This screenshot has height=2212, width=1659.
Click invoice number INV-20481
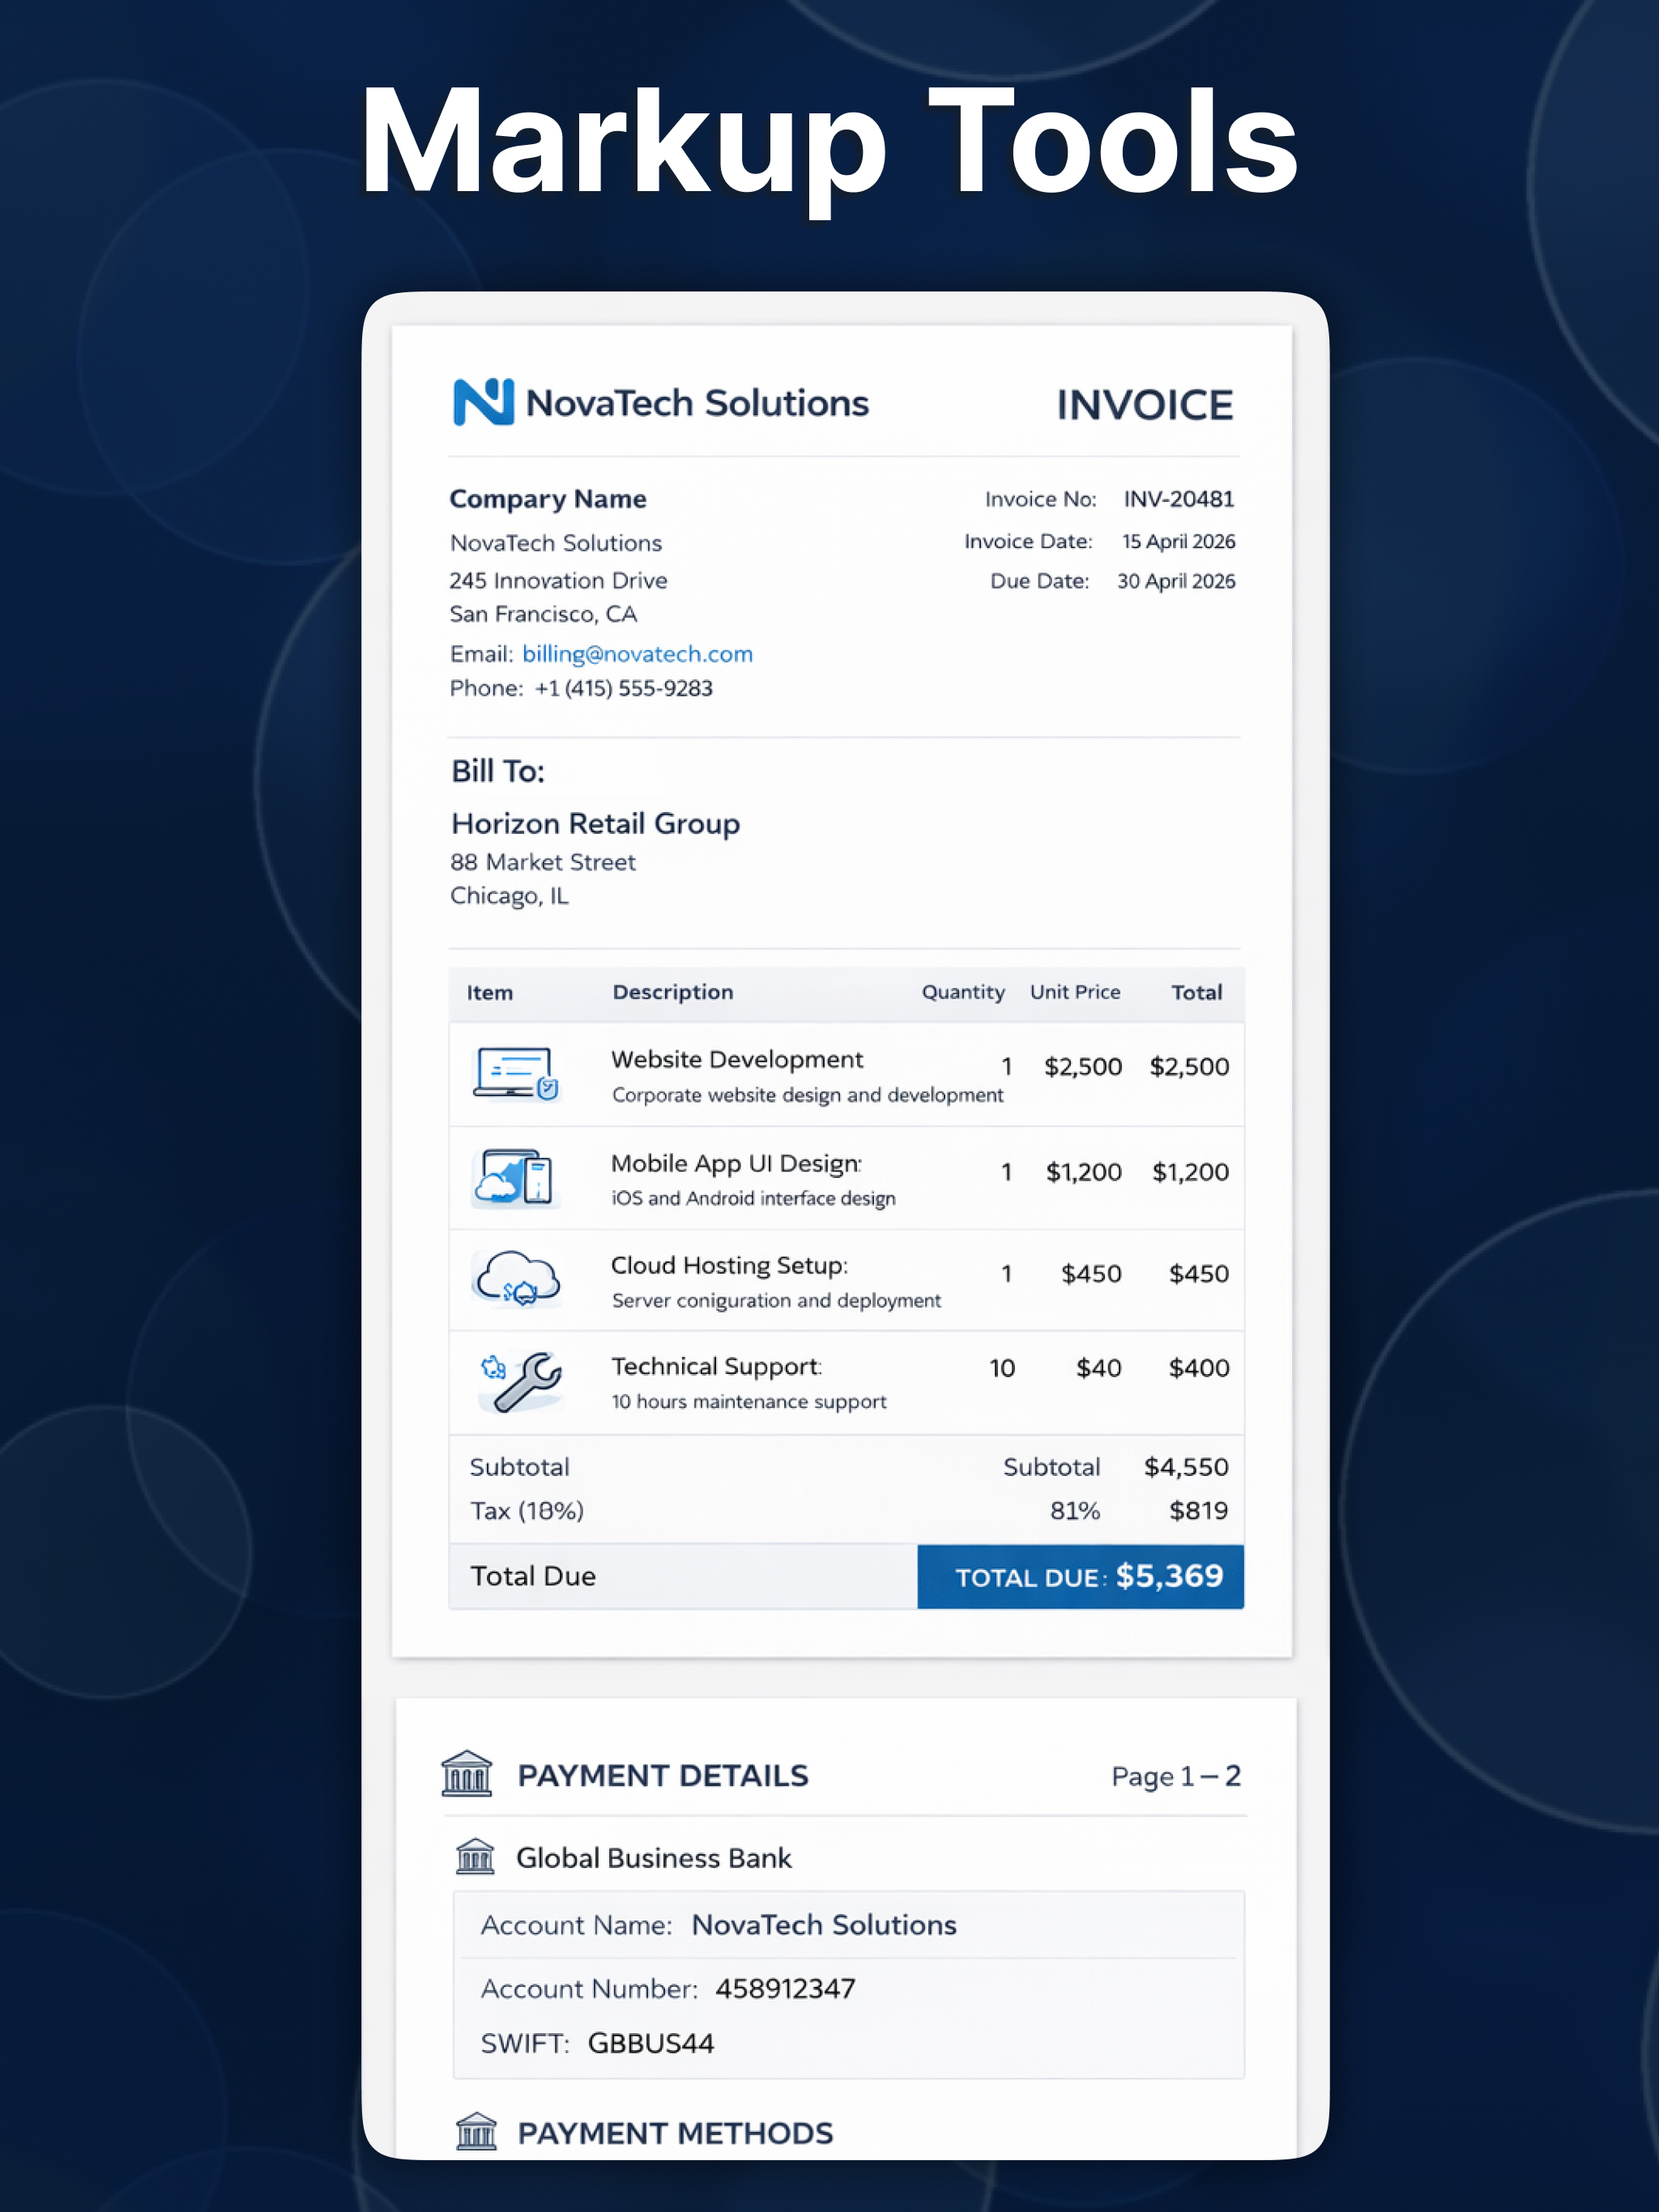(1179, 499)
